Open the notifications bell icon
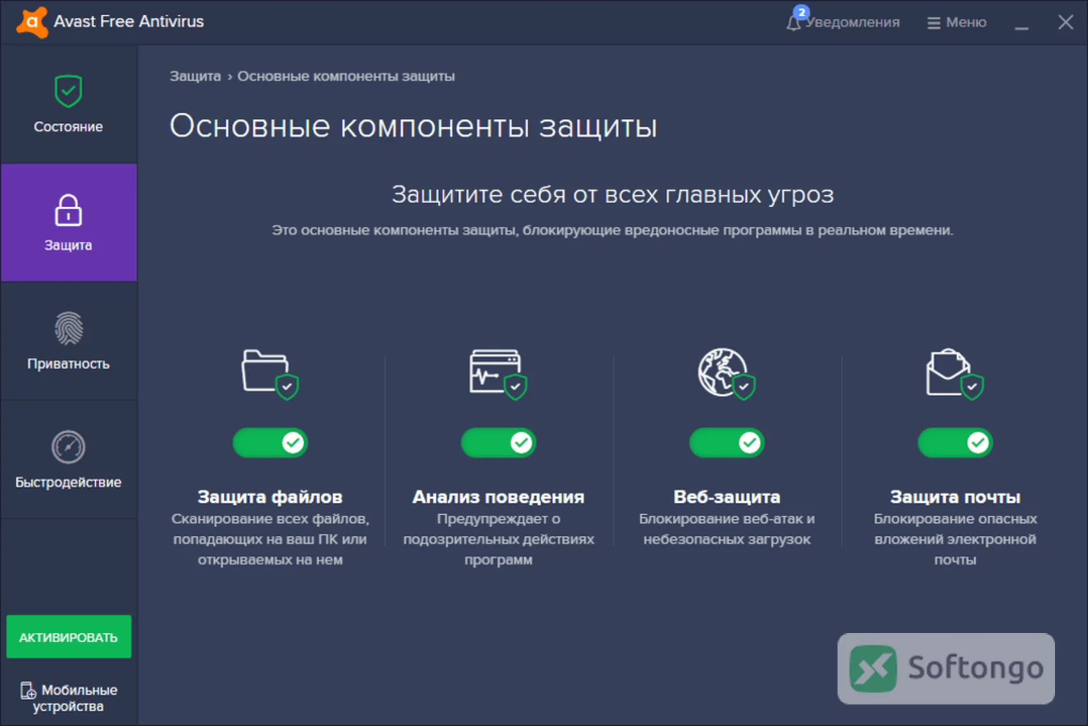The height and width of the screenshot is (726, 1088). (x=793, y=23)
